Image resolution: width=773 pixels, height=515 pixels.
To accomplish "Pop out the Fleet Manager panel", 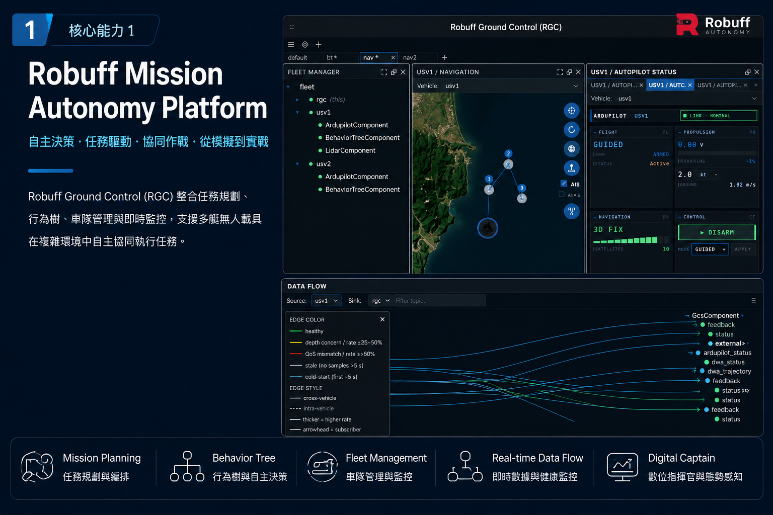I will coord(394,72).
